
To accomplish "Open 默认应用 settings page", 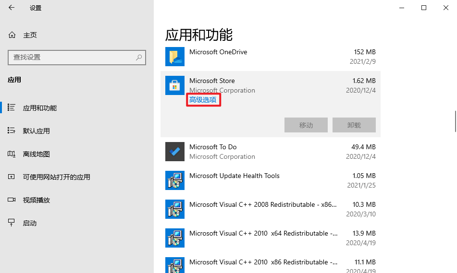I will pos(37,131).
